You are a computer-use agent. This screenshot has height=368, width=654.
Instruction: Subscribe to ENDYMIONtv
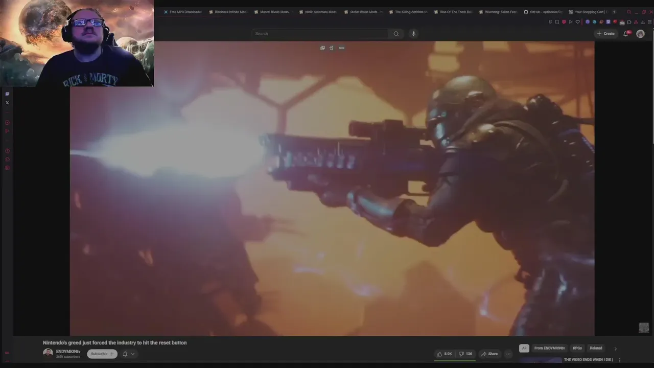tap(102, 354)
